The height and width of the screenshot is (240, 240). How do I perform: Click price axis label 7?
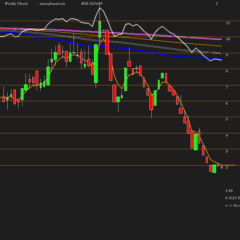pyautogui.click(x=227, y=87)
